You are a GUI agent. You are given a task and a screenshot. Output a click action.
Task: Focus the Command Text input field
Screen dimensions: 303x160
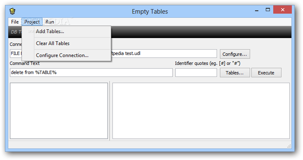point(91,72)
